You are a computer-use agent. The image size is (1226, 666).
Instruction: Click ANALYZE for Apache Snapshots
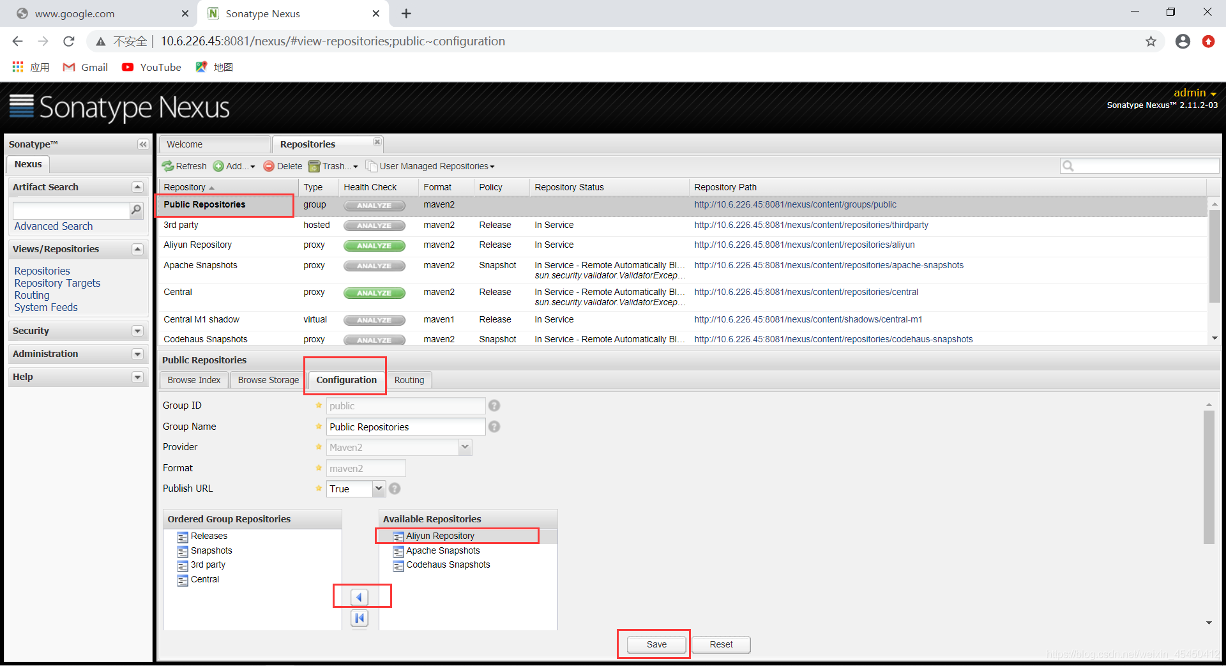[374, 266]
